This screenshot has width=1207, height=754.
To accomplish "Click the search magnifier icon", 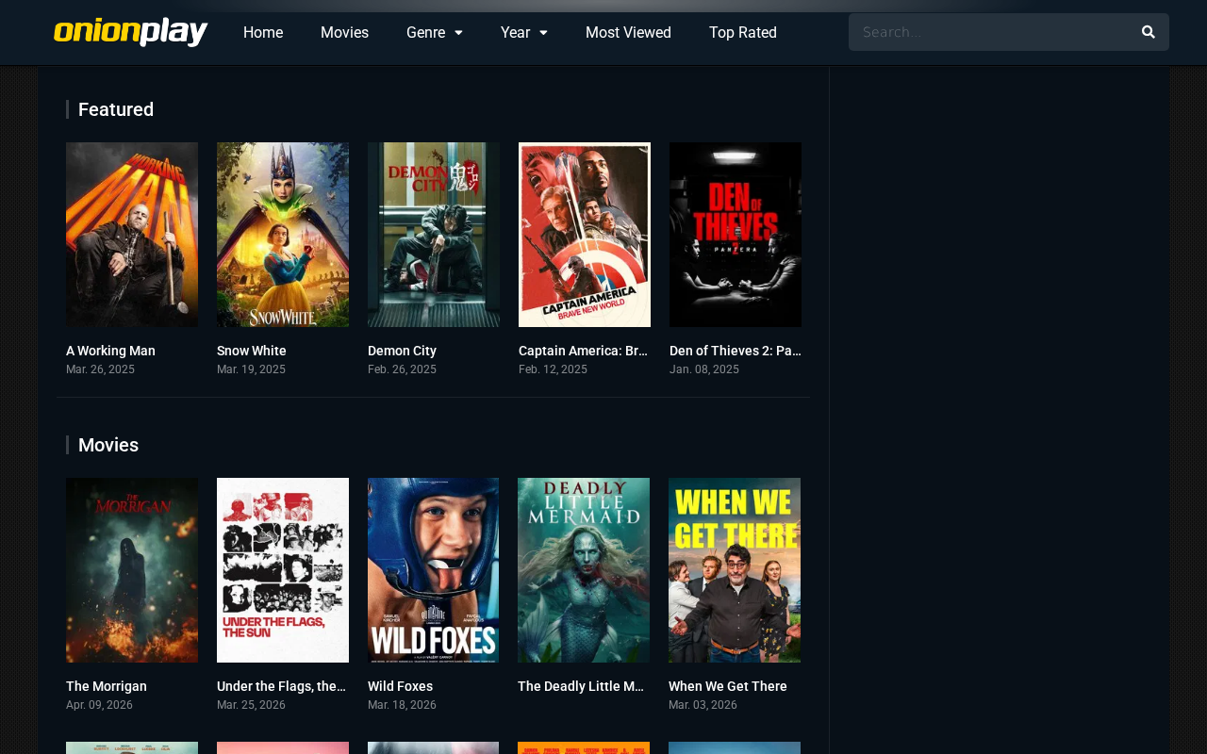I will tap(1148, 32).
